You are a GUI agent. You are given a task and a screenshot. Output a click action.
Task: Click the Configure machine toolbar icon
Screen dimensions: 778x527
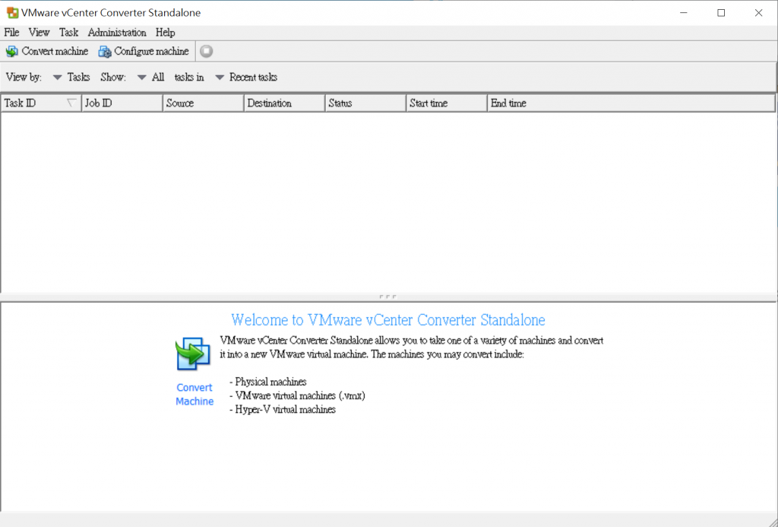105,51
